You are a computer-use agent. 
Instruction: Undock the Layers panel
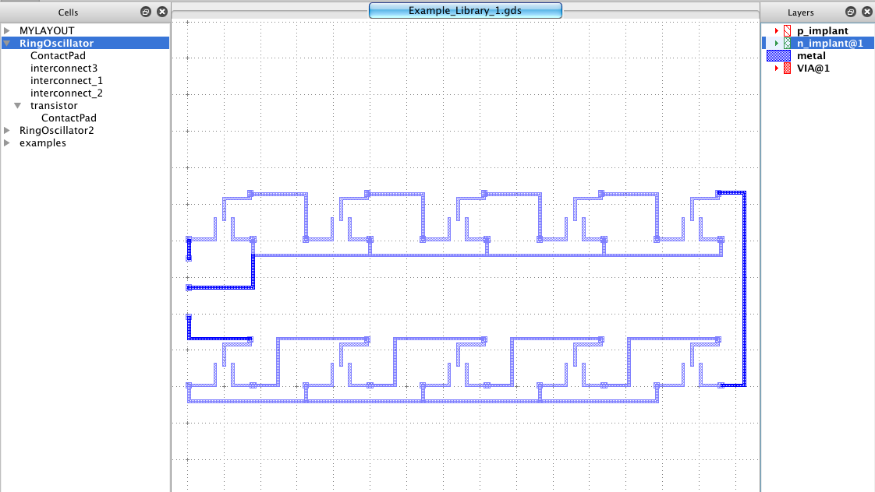[x=851, y=12]
